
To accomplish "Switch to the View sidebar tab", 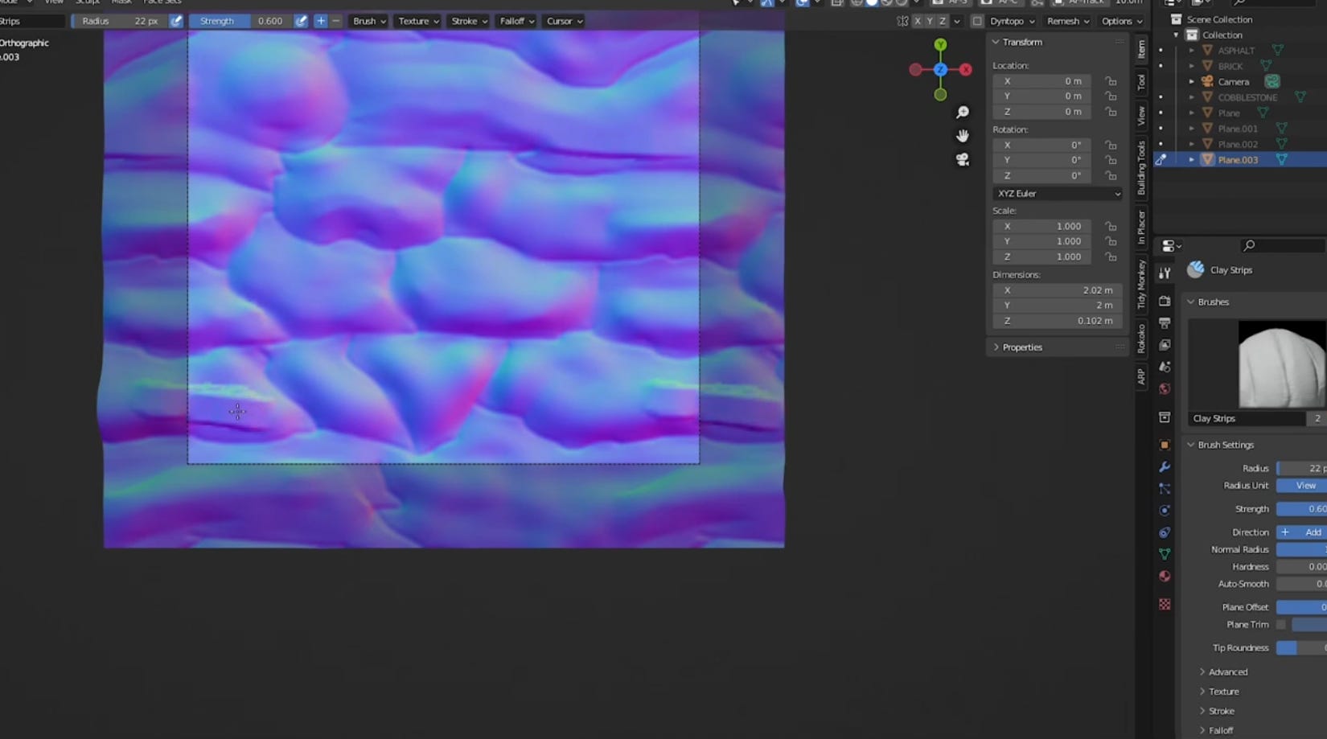I will pyautogui.click(x=1141, y=116).
